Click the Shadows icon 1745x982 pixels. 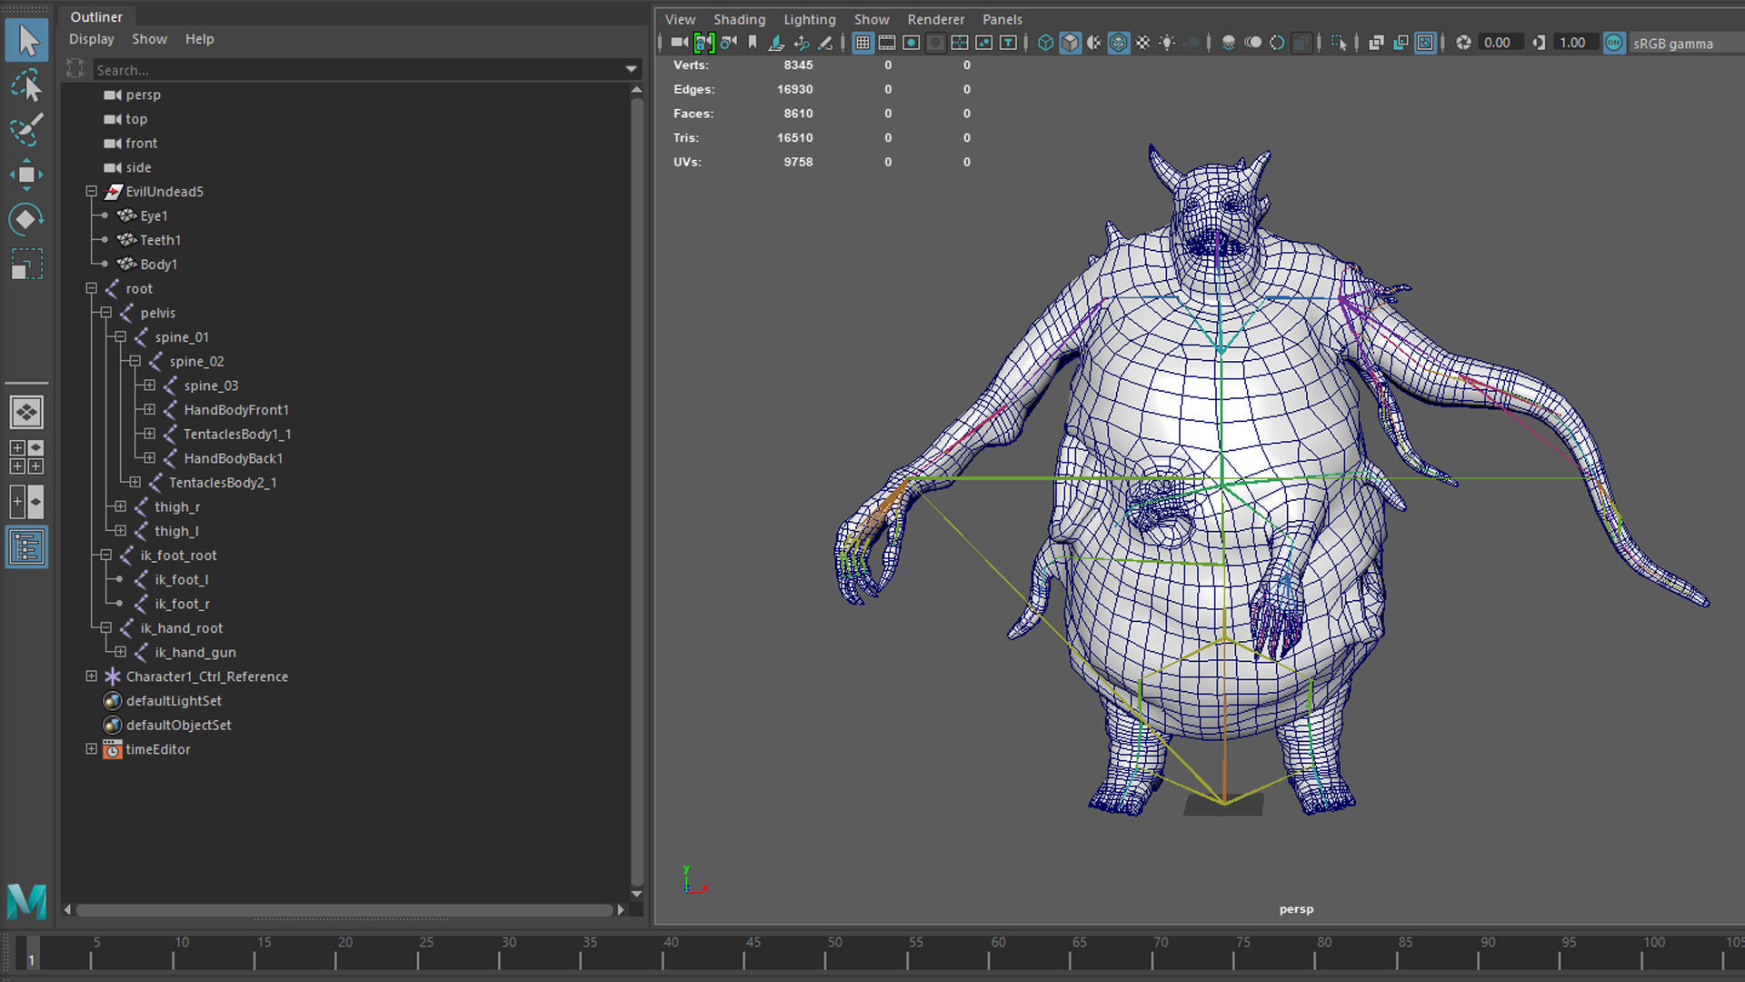click(x=1192, y=43)
